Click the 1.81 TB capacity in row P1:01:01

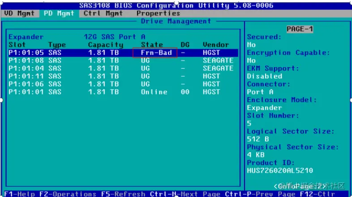(103, 92)
